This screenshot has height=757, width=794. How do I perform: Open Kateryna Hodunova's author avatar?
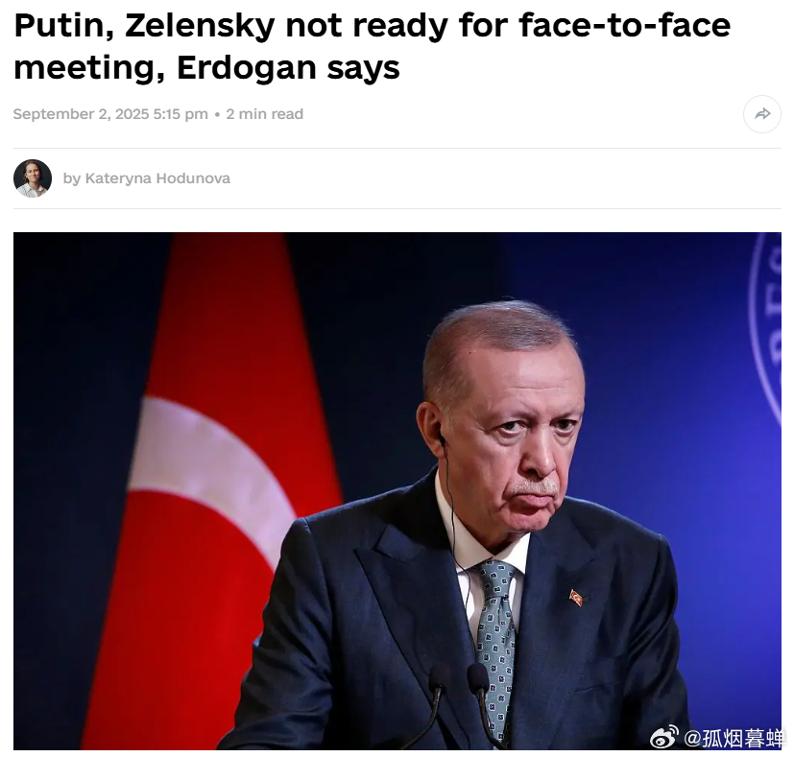pyautogui.click(x=33, y=178)
